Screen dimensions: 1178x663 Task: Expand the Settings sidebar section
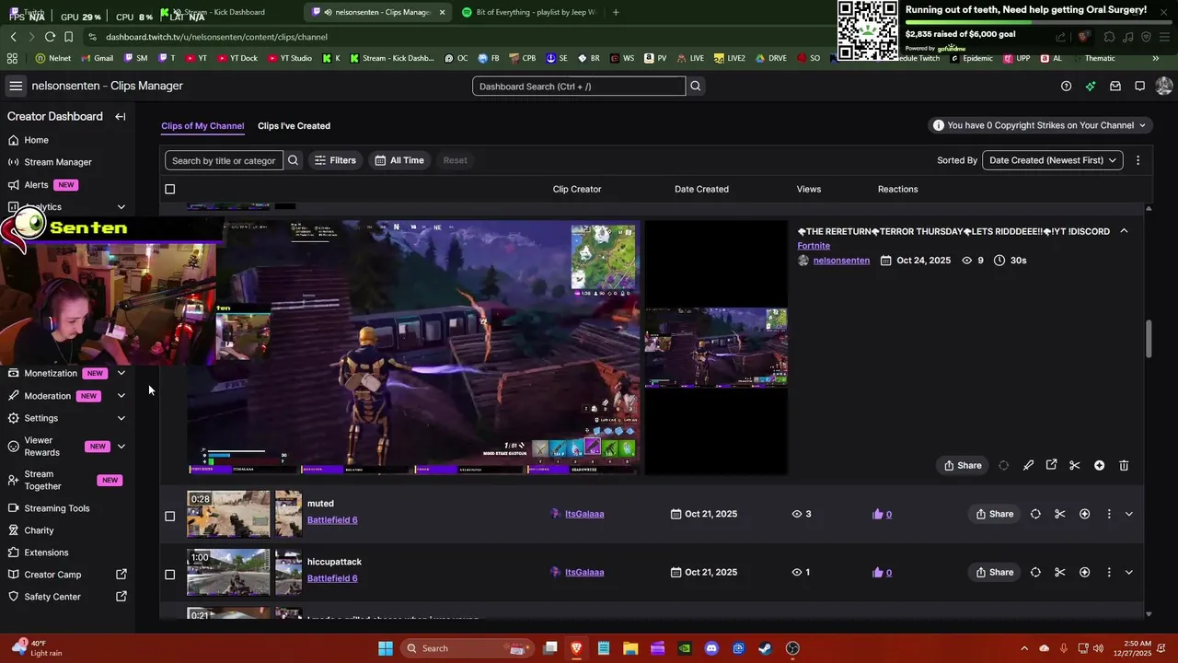tap(121, 418)
